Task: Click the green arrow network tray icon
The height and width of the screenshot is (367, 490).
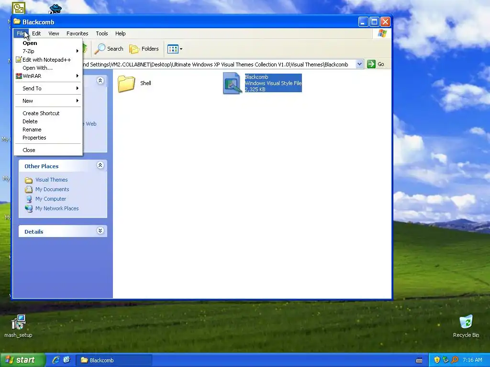Action: (445, 360)
